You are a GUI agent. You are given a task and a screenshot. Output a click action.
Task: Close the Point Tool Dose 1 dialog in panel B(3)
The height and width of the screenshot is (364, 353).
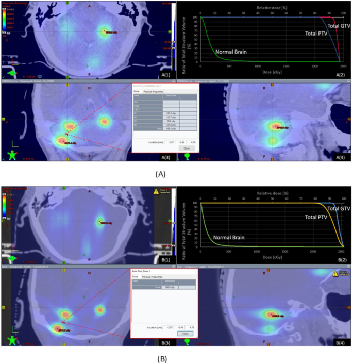[x=185, y=334]
